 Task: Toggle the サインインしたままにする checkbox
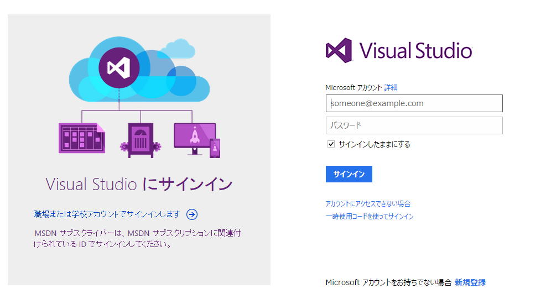coord(331,144)
